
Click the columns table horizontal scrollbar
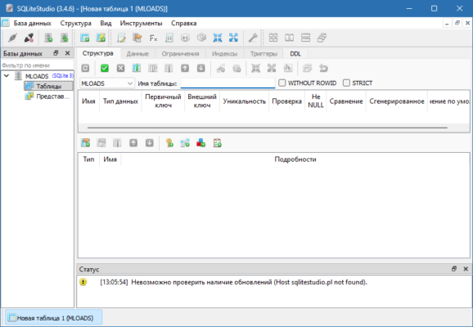(x=268, y=128)
